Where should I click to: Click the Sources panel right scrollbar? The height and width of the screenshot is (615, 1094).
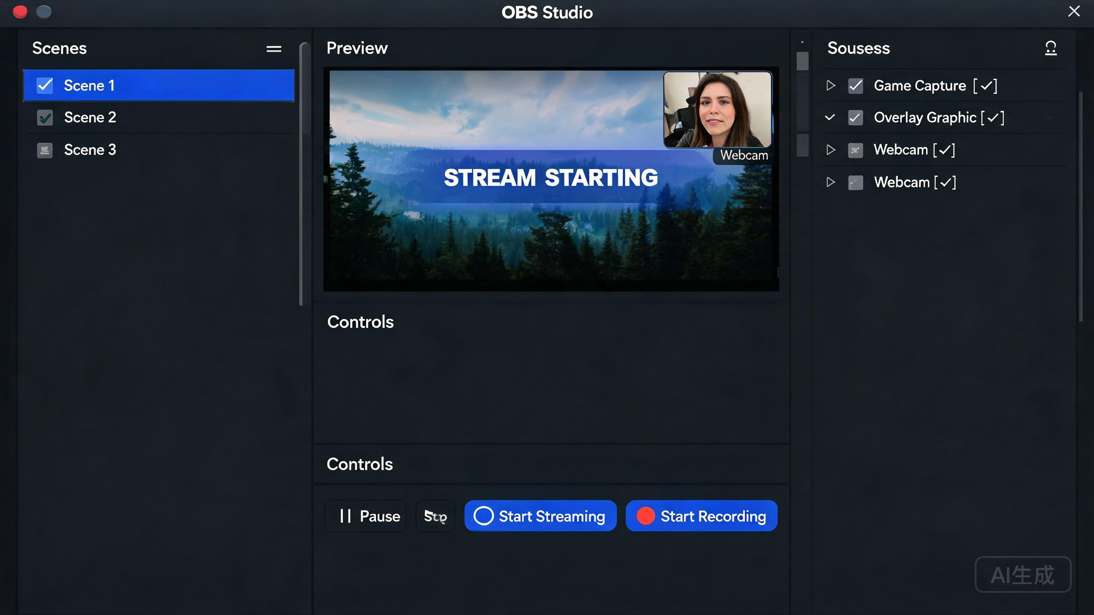pyautogui.click(x=1081, y=206)
